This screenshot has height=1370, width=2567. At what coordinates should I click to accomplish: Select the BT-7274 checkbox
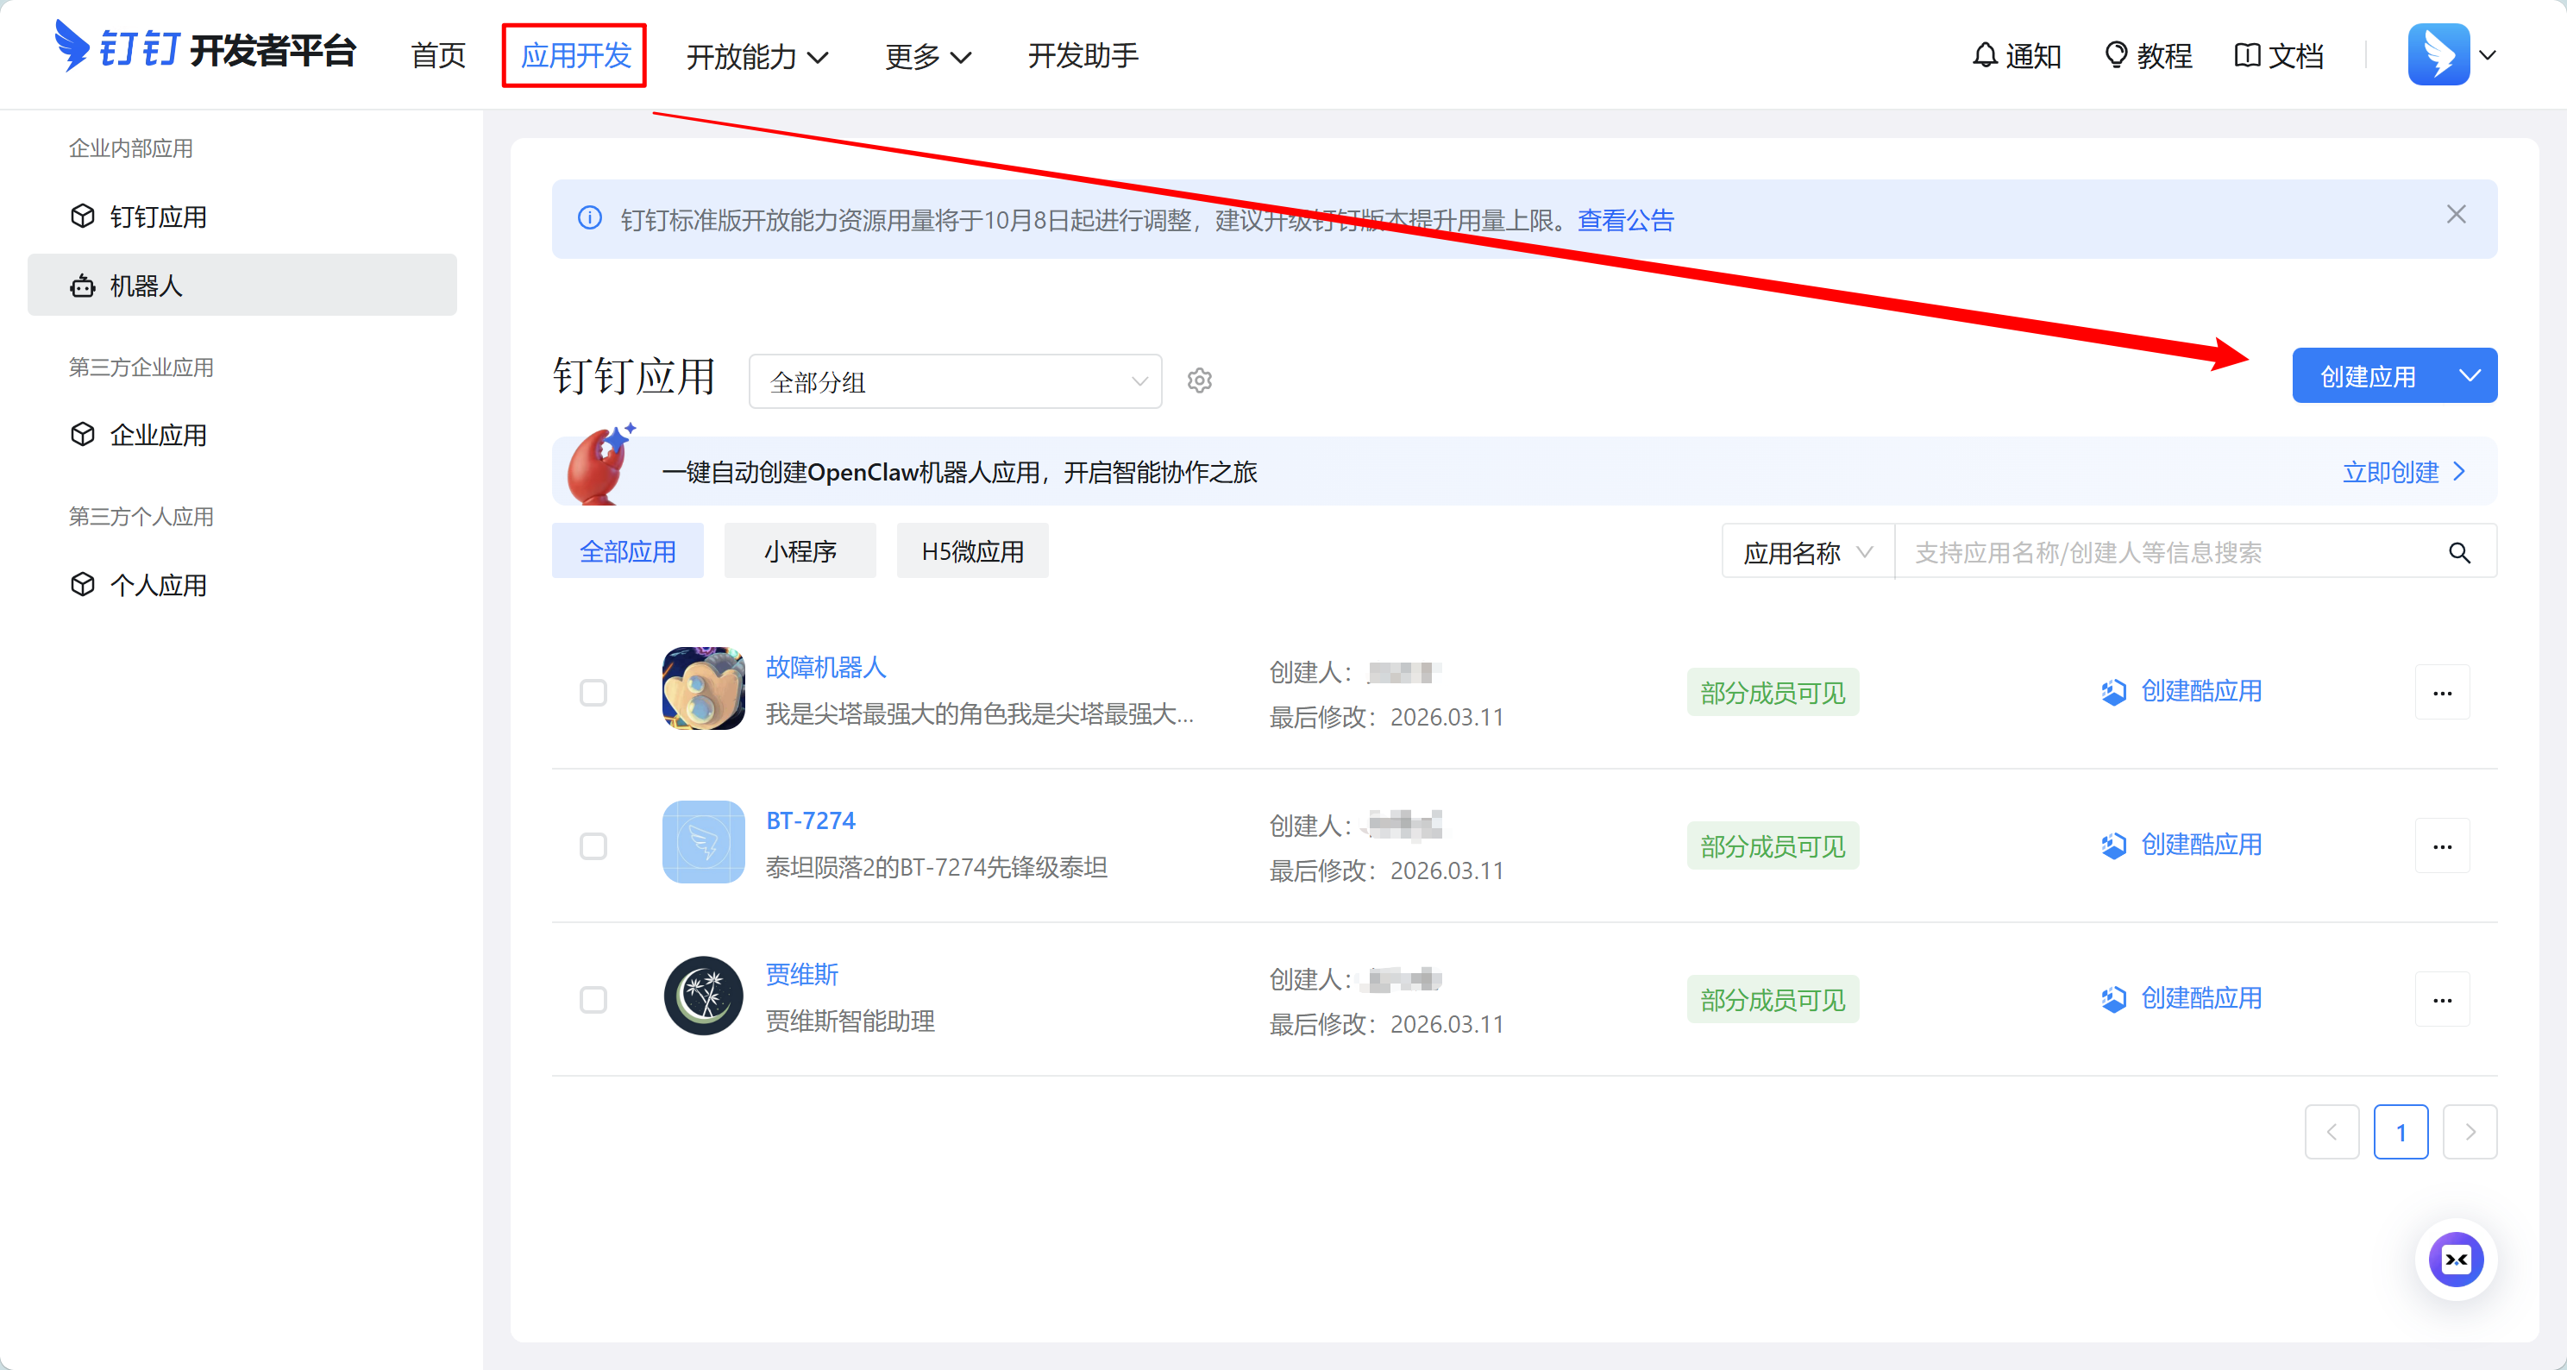click(x=593, y=846)
